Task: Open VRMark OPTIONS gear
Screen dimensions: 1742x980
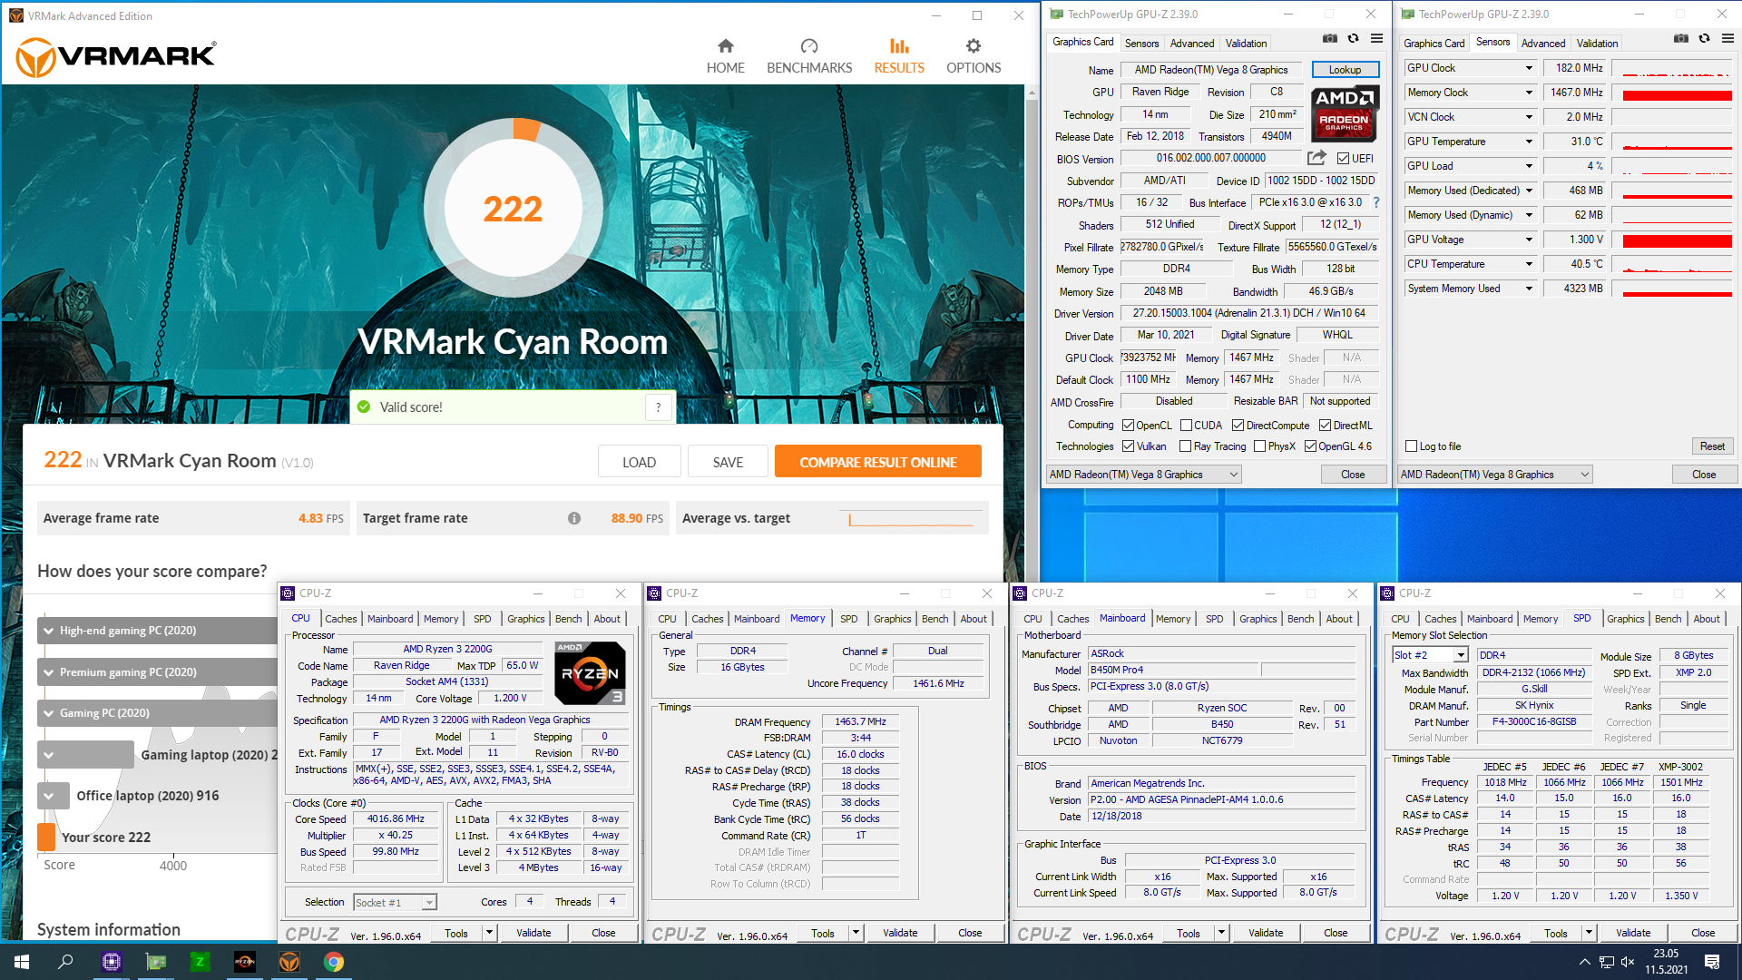Action: coord(974,56)
